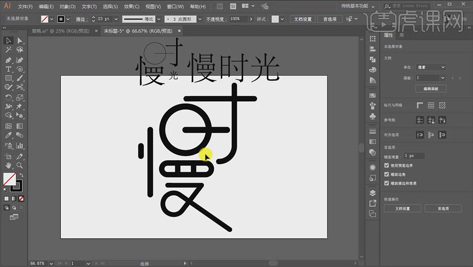Uncheck Use Preview Bounds checkbox
Viewport: 473px width, 267px height.
387,165
